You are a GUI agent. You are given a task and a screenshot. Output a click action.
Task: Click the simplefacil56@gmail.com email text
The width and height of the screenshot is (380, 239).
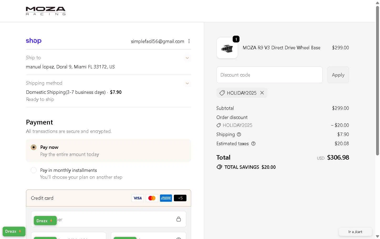[x=158, y=41]
